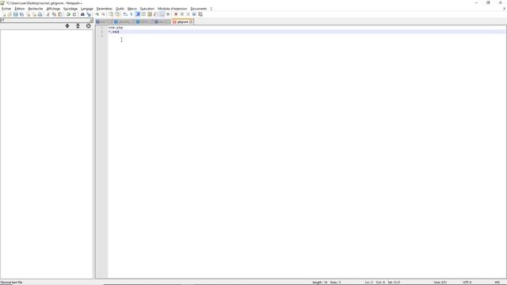Open the ? help menu

click(212, 9)
